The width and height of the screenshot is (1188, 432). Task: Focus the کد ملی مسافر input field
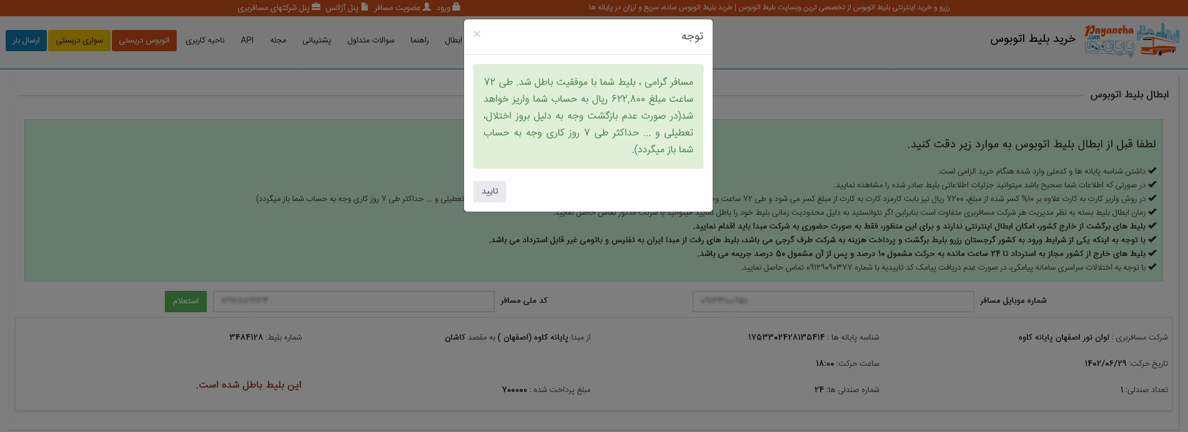354,302
